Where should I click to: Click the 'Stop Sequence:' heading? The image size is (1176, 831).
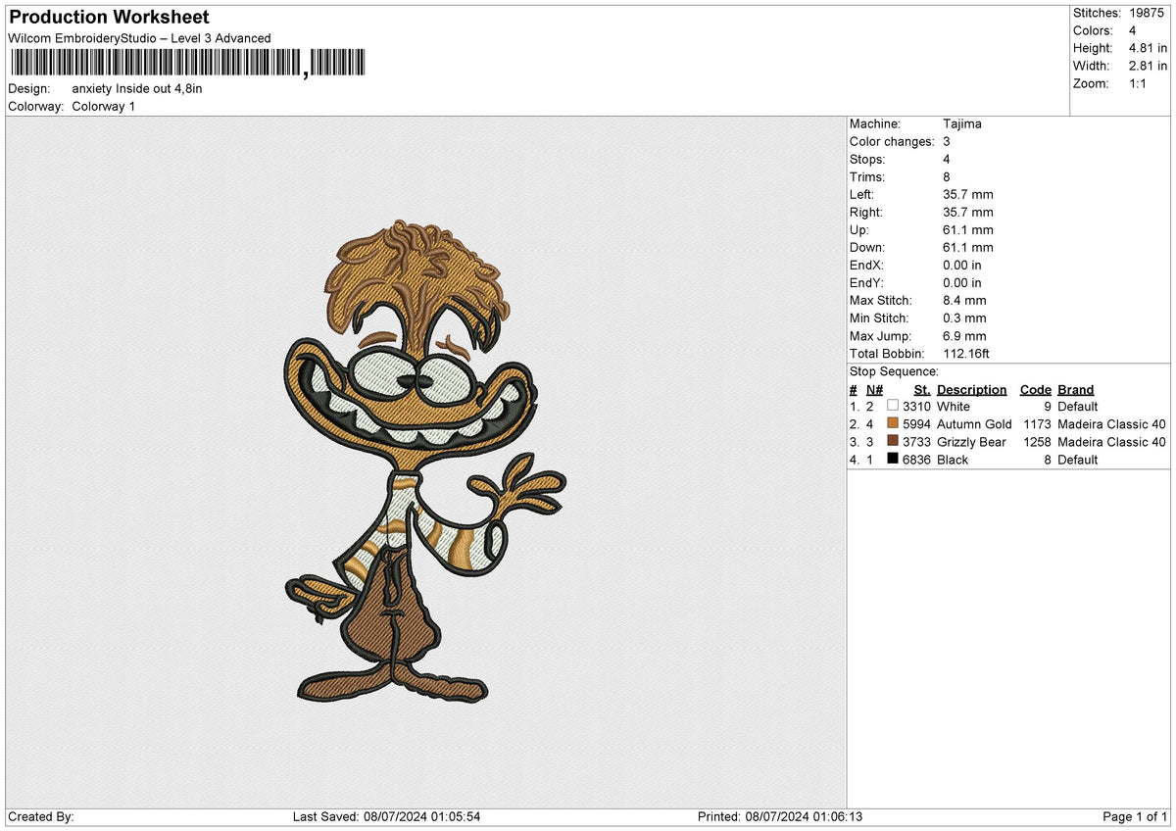click(x=894, y=371)
